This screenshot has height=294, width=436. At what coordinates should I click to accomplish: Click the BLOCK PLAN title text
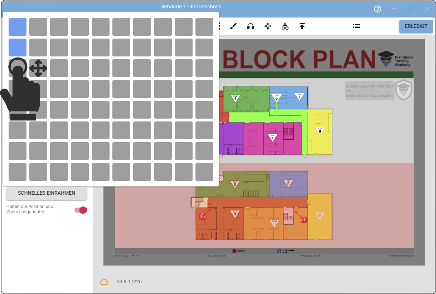pyautogui.click(x=299, y=59)
